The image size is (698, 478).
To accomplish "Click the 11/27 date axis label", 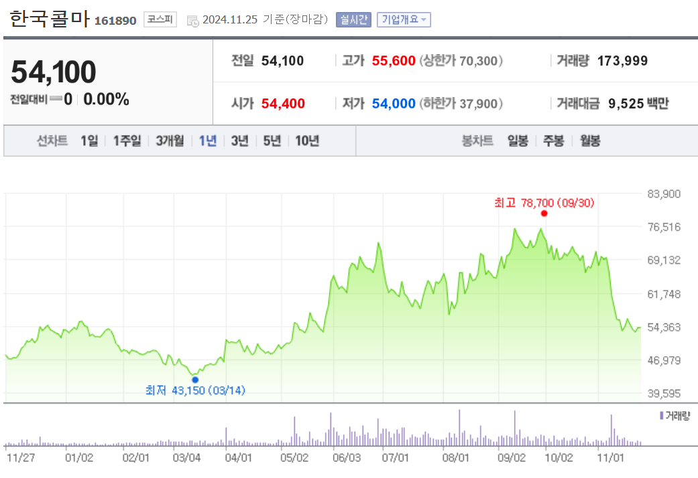I will pyautogui.click(x=21, y=457).
